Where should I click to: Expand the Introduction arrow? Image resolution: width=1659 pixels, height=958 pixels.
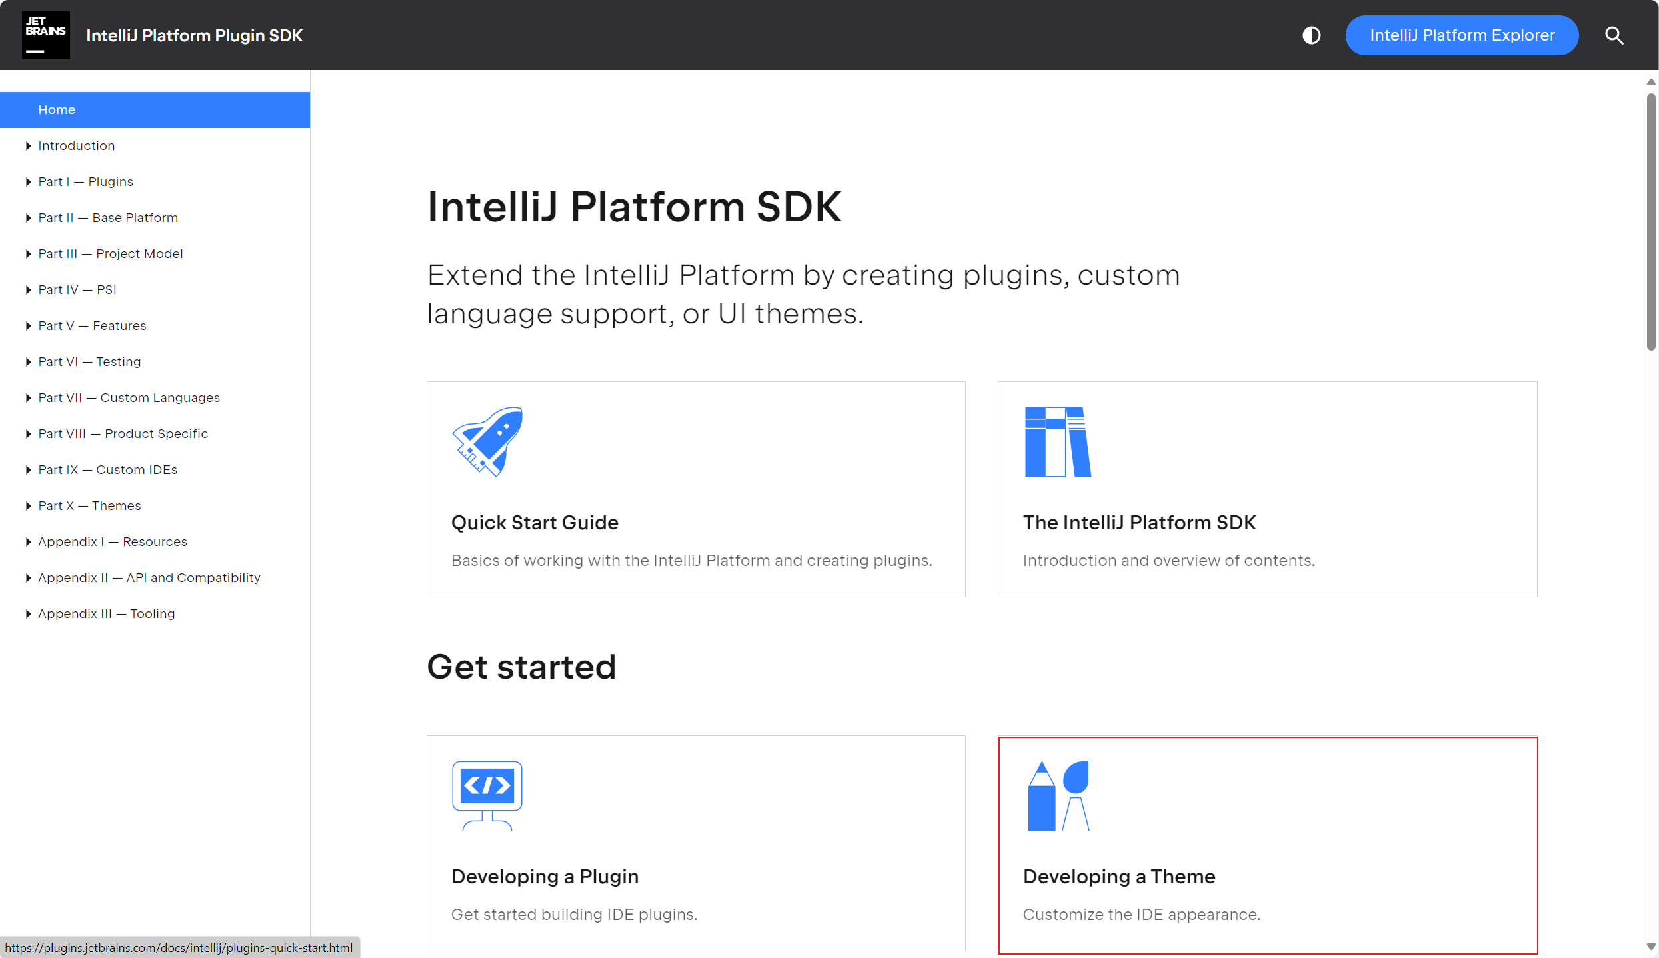(28, 146)
